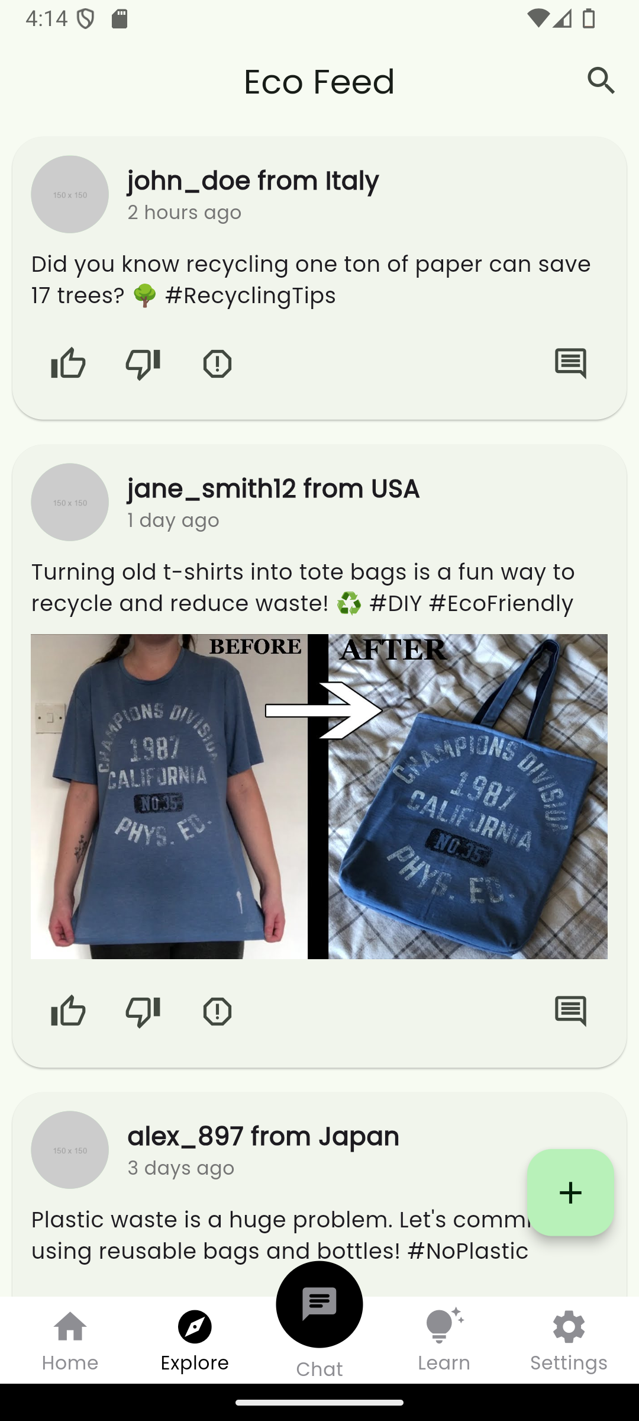The image size is (639, 1421).
Task: Go to the Learn tab
Action: pos(444,1341)
